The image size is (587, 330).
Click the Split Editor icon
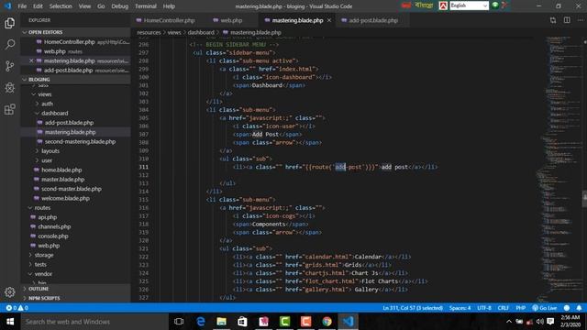[567, 20]
